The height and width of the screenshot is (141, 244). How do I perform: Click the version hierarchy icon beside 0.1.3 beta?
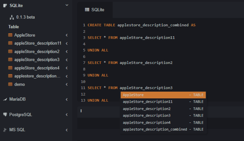(x=12, y=17)
